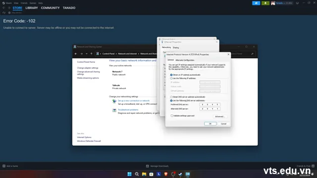Open recent locations dropdown in Control Panel toolbar
This screenshot has height=178, width=317.
[87, 54]
